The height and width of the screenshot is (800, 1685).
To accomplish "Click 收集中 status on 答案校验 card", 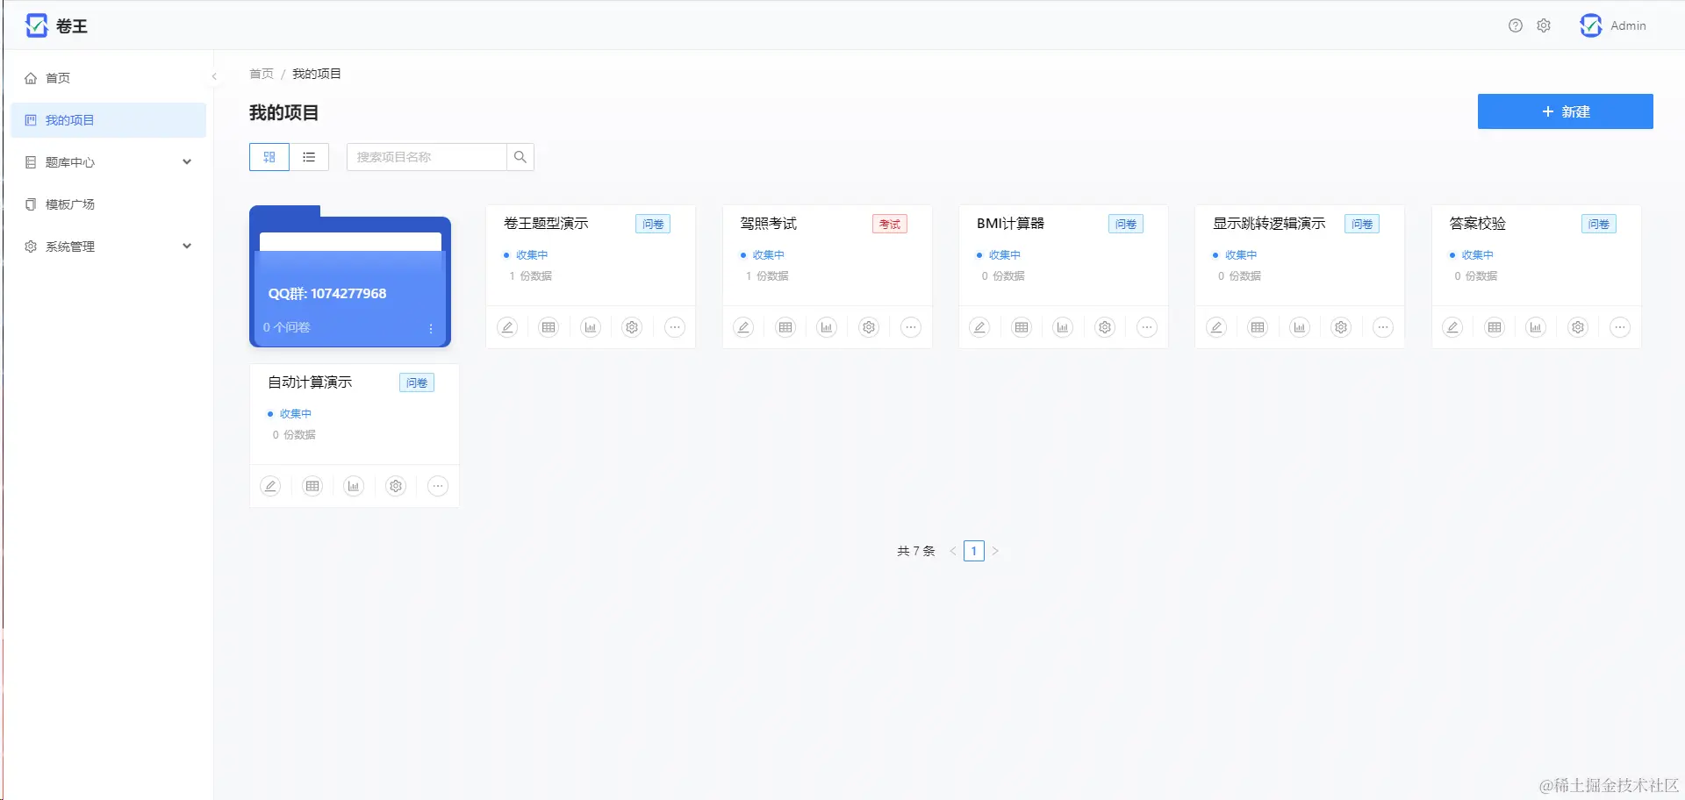I will [x=1478, y=255].
